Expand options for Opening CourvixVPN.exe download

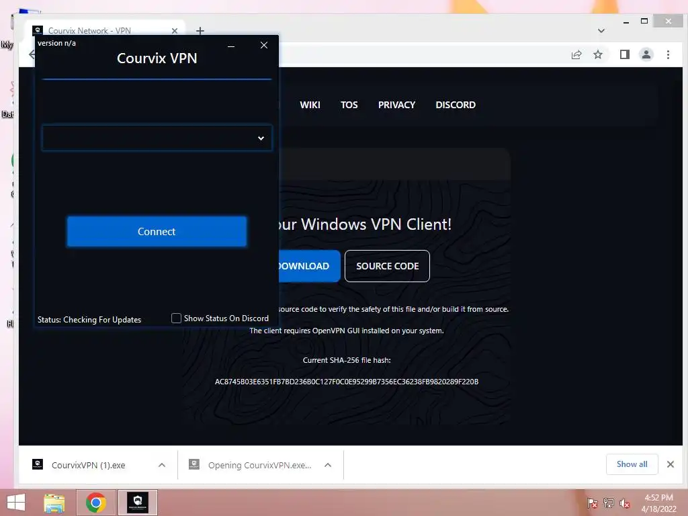point(328,465)
